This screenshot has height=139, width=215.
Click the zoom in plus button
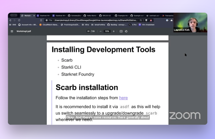tap(114, 31)
